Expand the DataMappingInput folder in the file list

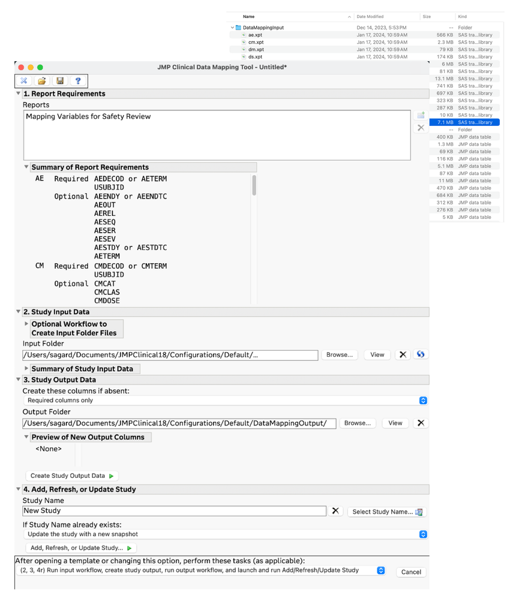pos(232,28)
